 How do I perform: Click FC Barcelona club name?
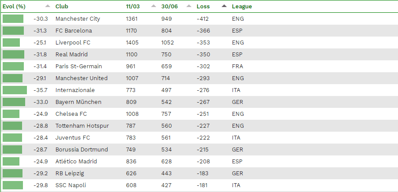click(74, 31)
